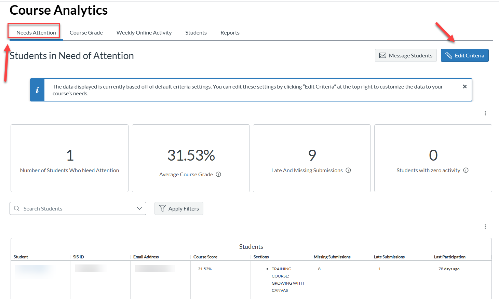499x299 pixels.
Task: Click the late submissions value 1
Action: point(379,269)
